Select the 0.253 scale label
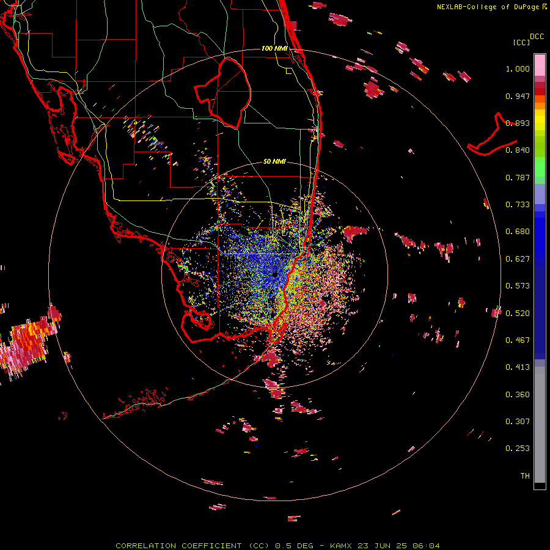This screenshot has width=550, height=550. (518, 449)
